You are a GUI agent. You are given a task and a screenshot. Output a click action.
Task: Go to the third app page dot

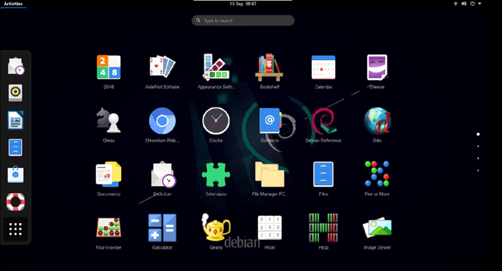pyautogui.click(x=478, y=158)
